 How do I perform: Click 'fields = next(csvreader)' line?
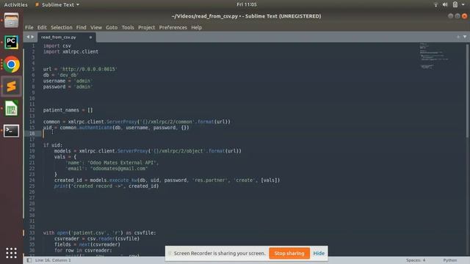tap(87, 244)
